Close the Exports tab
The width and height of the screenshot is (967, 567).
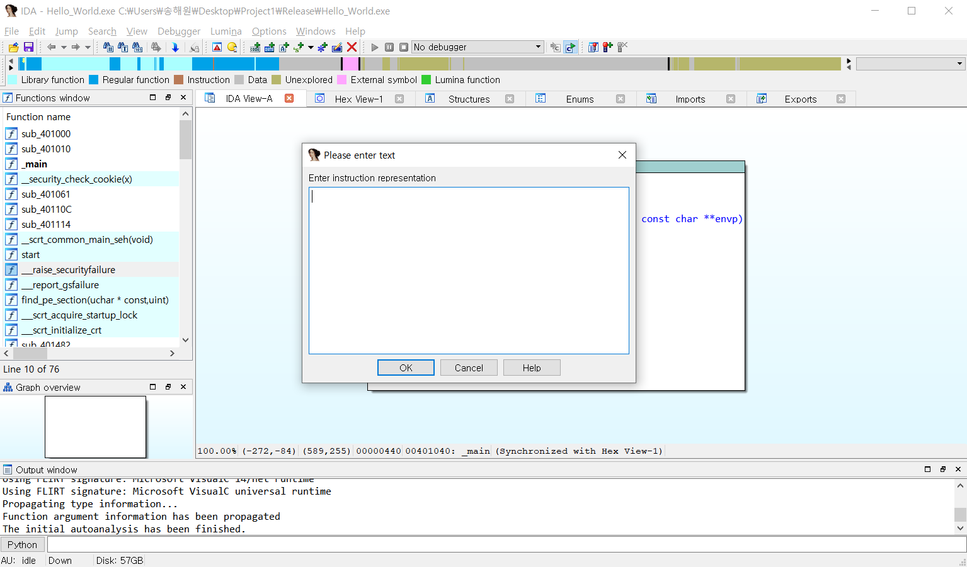click(841, 99)
